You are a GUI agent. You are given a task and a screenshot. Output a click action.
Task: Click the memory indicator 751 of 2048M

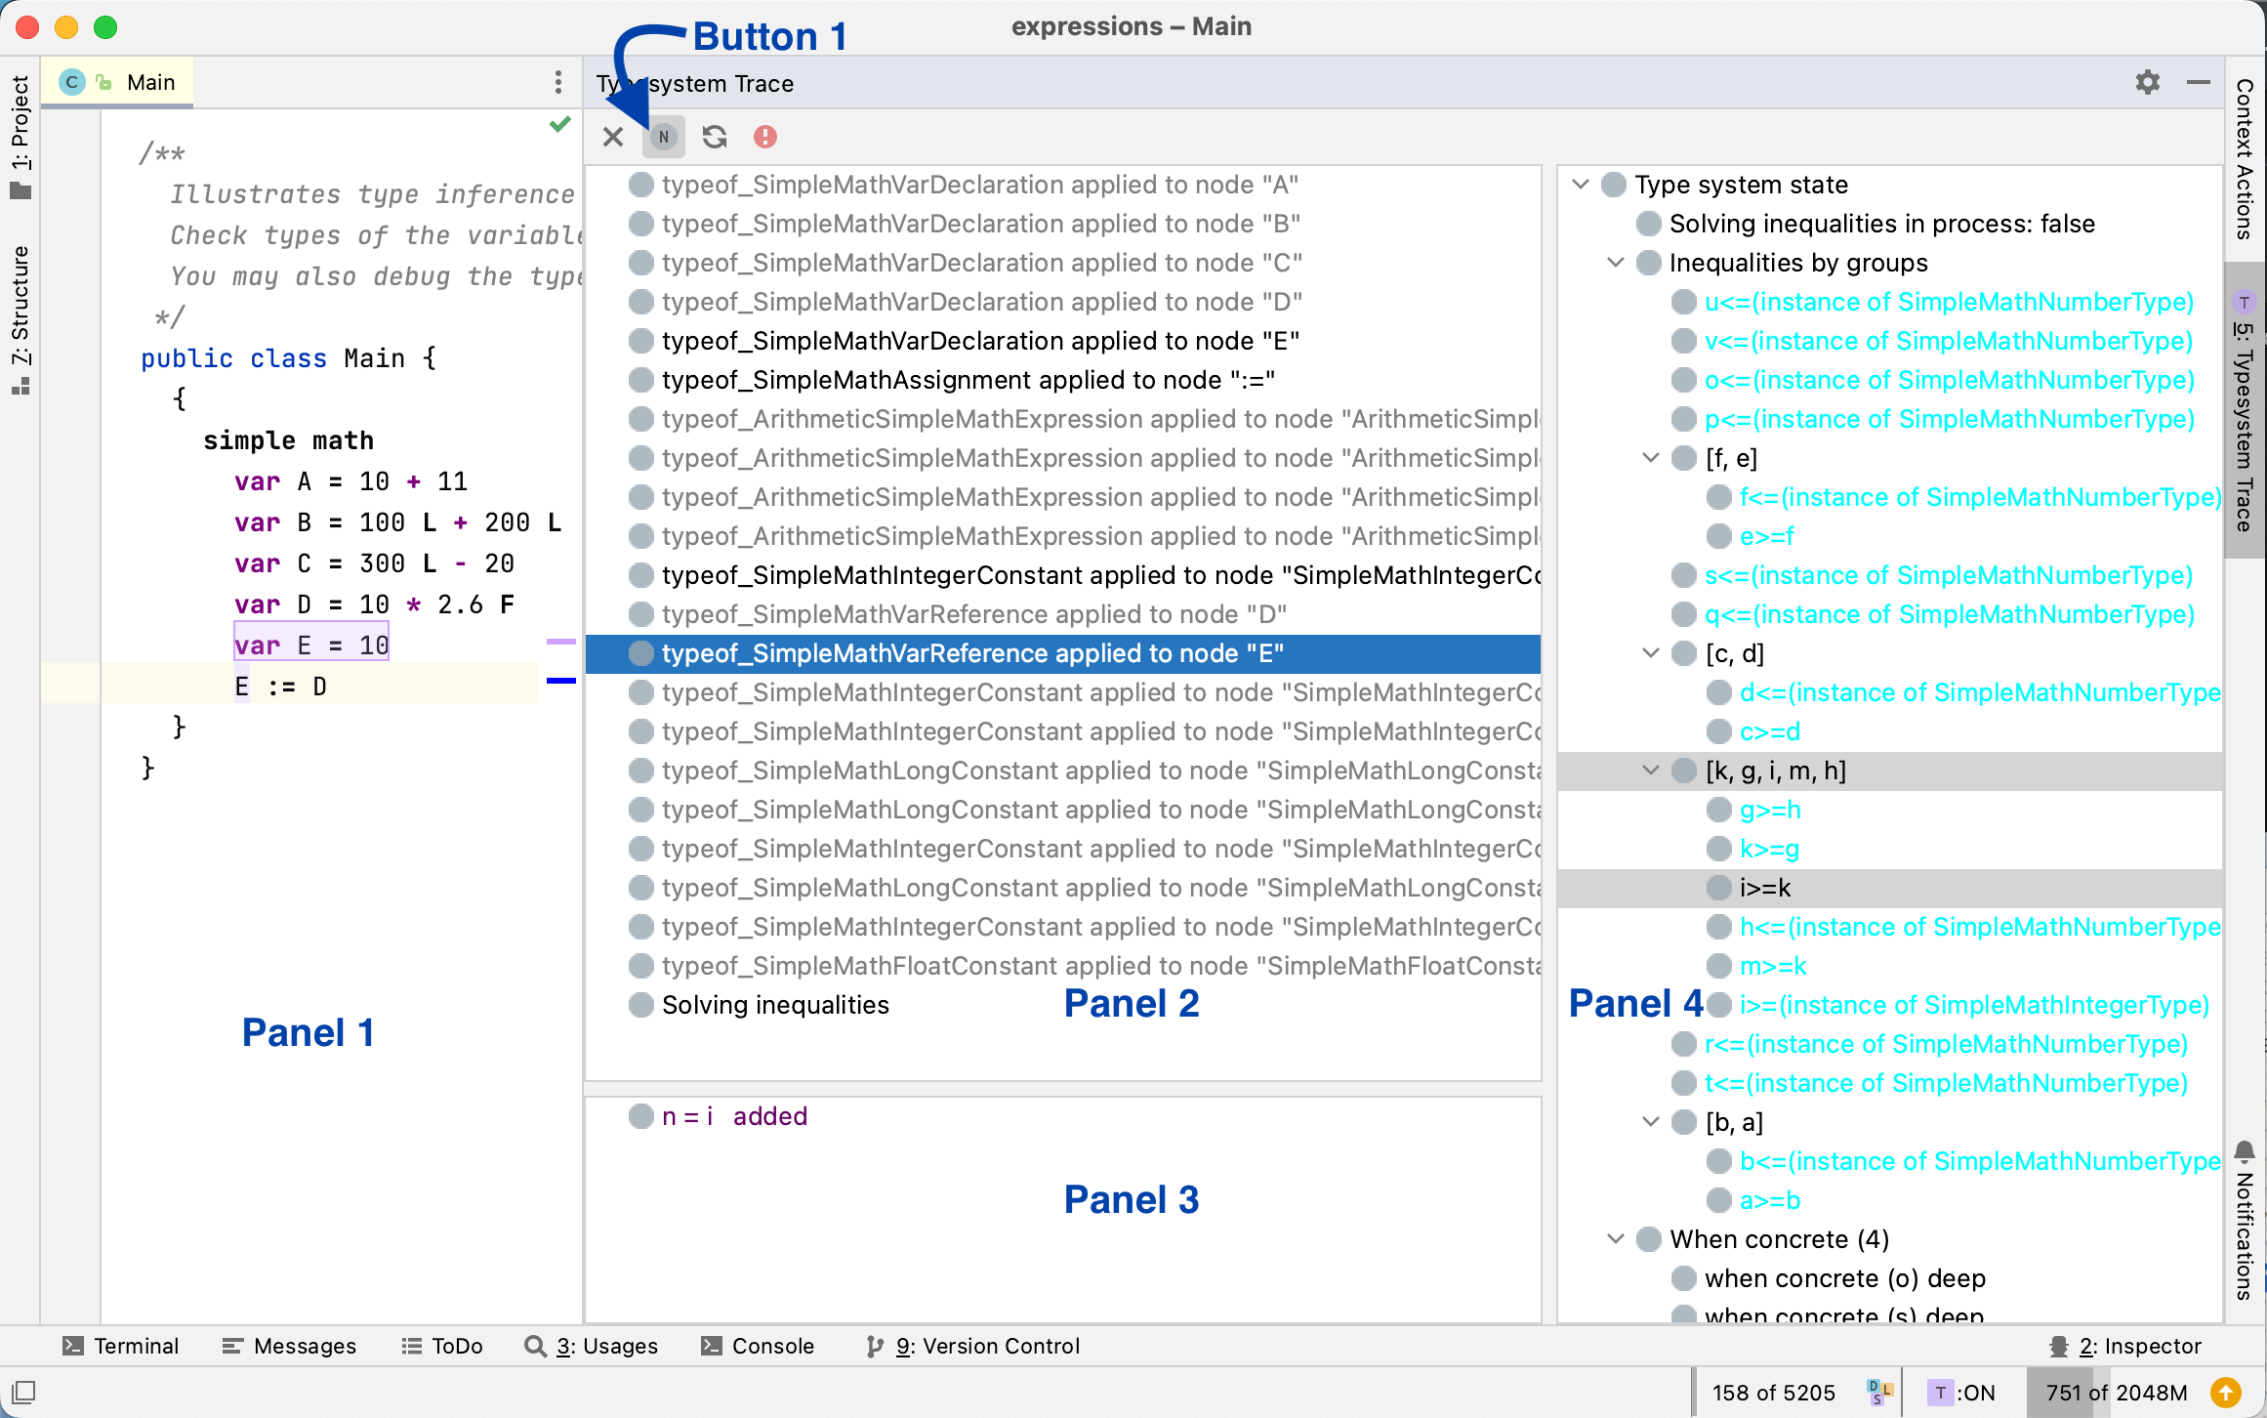(x=2116, y=1393)
